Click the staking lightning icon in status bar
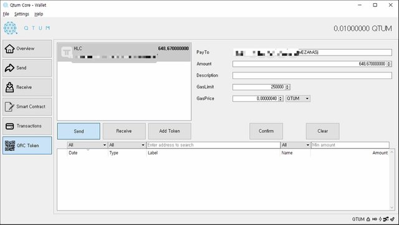The image size is (399, 225). point(380,219)
